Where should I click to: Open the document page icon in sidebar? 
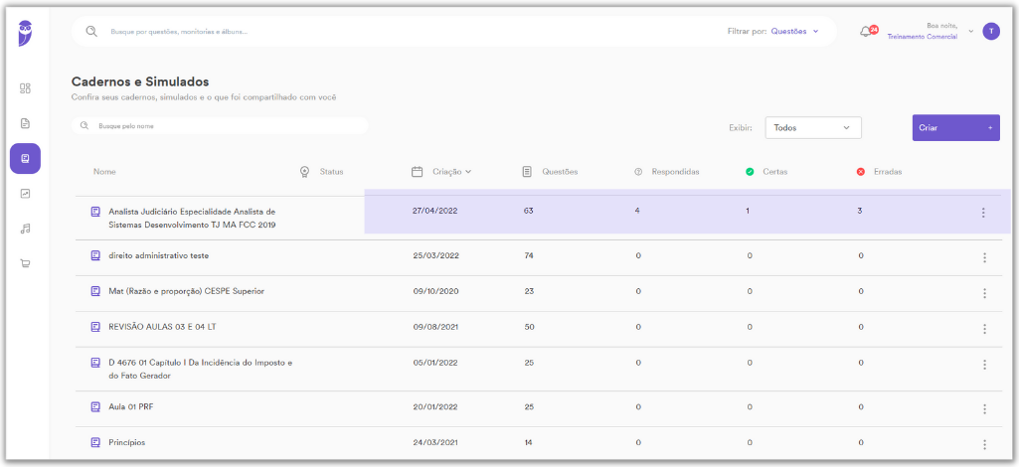pyautogui.click(x=25, y=123)
